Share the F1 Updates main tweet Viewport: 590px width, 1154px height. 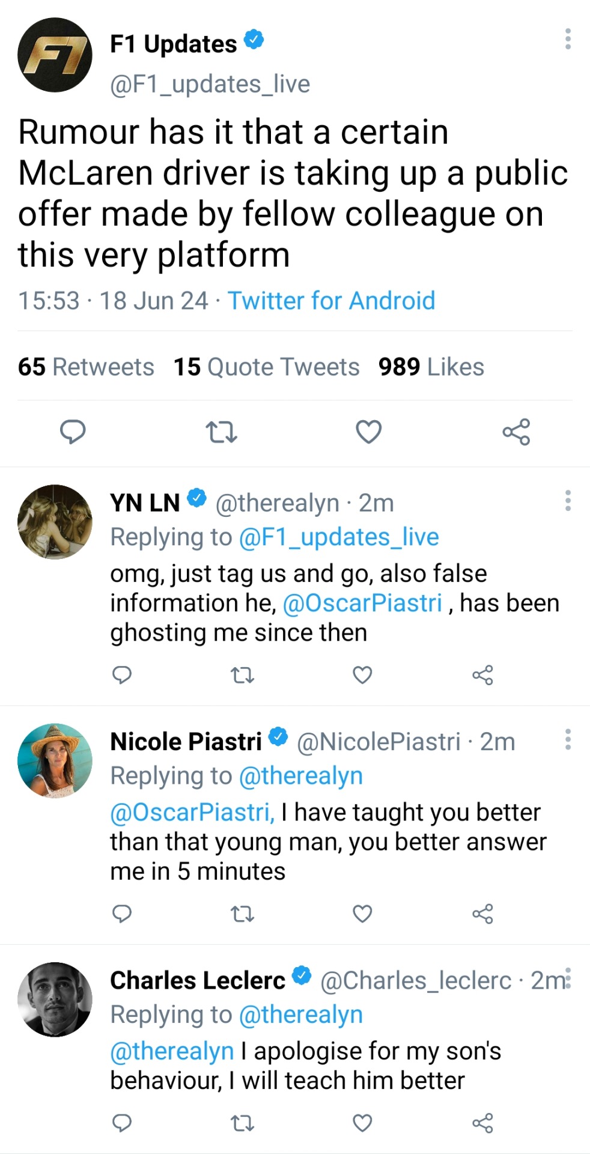516,432
